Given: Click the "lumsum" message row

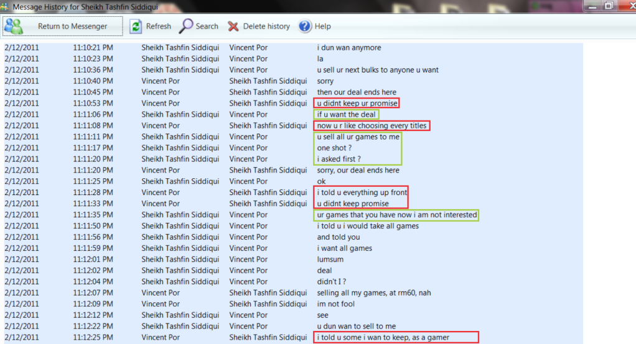Looking at the screenshot, I should click(330, 260).
